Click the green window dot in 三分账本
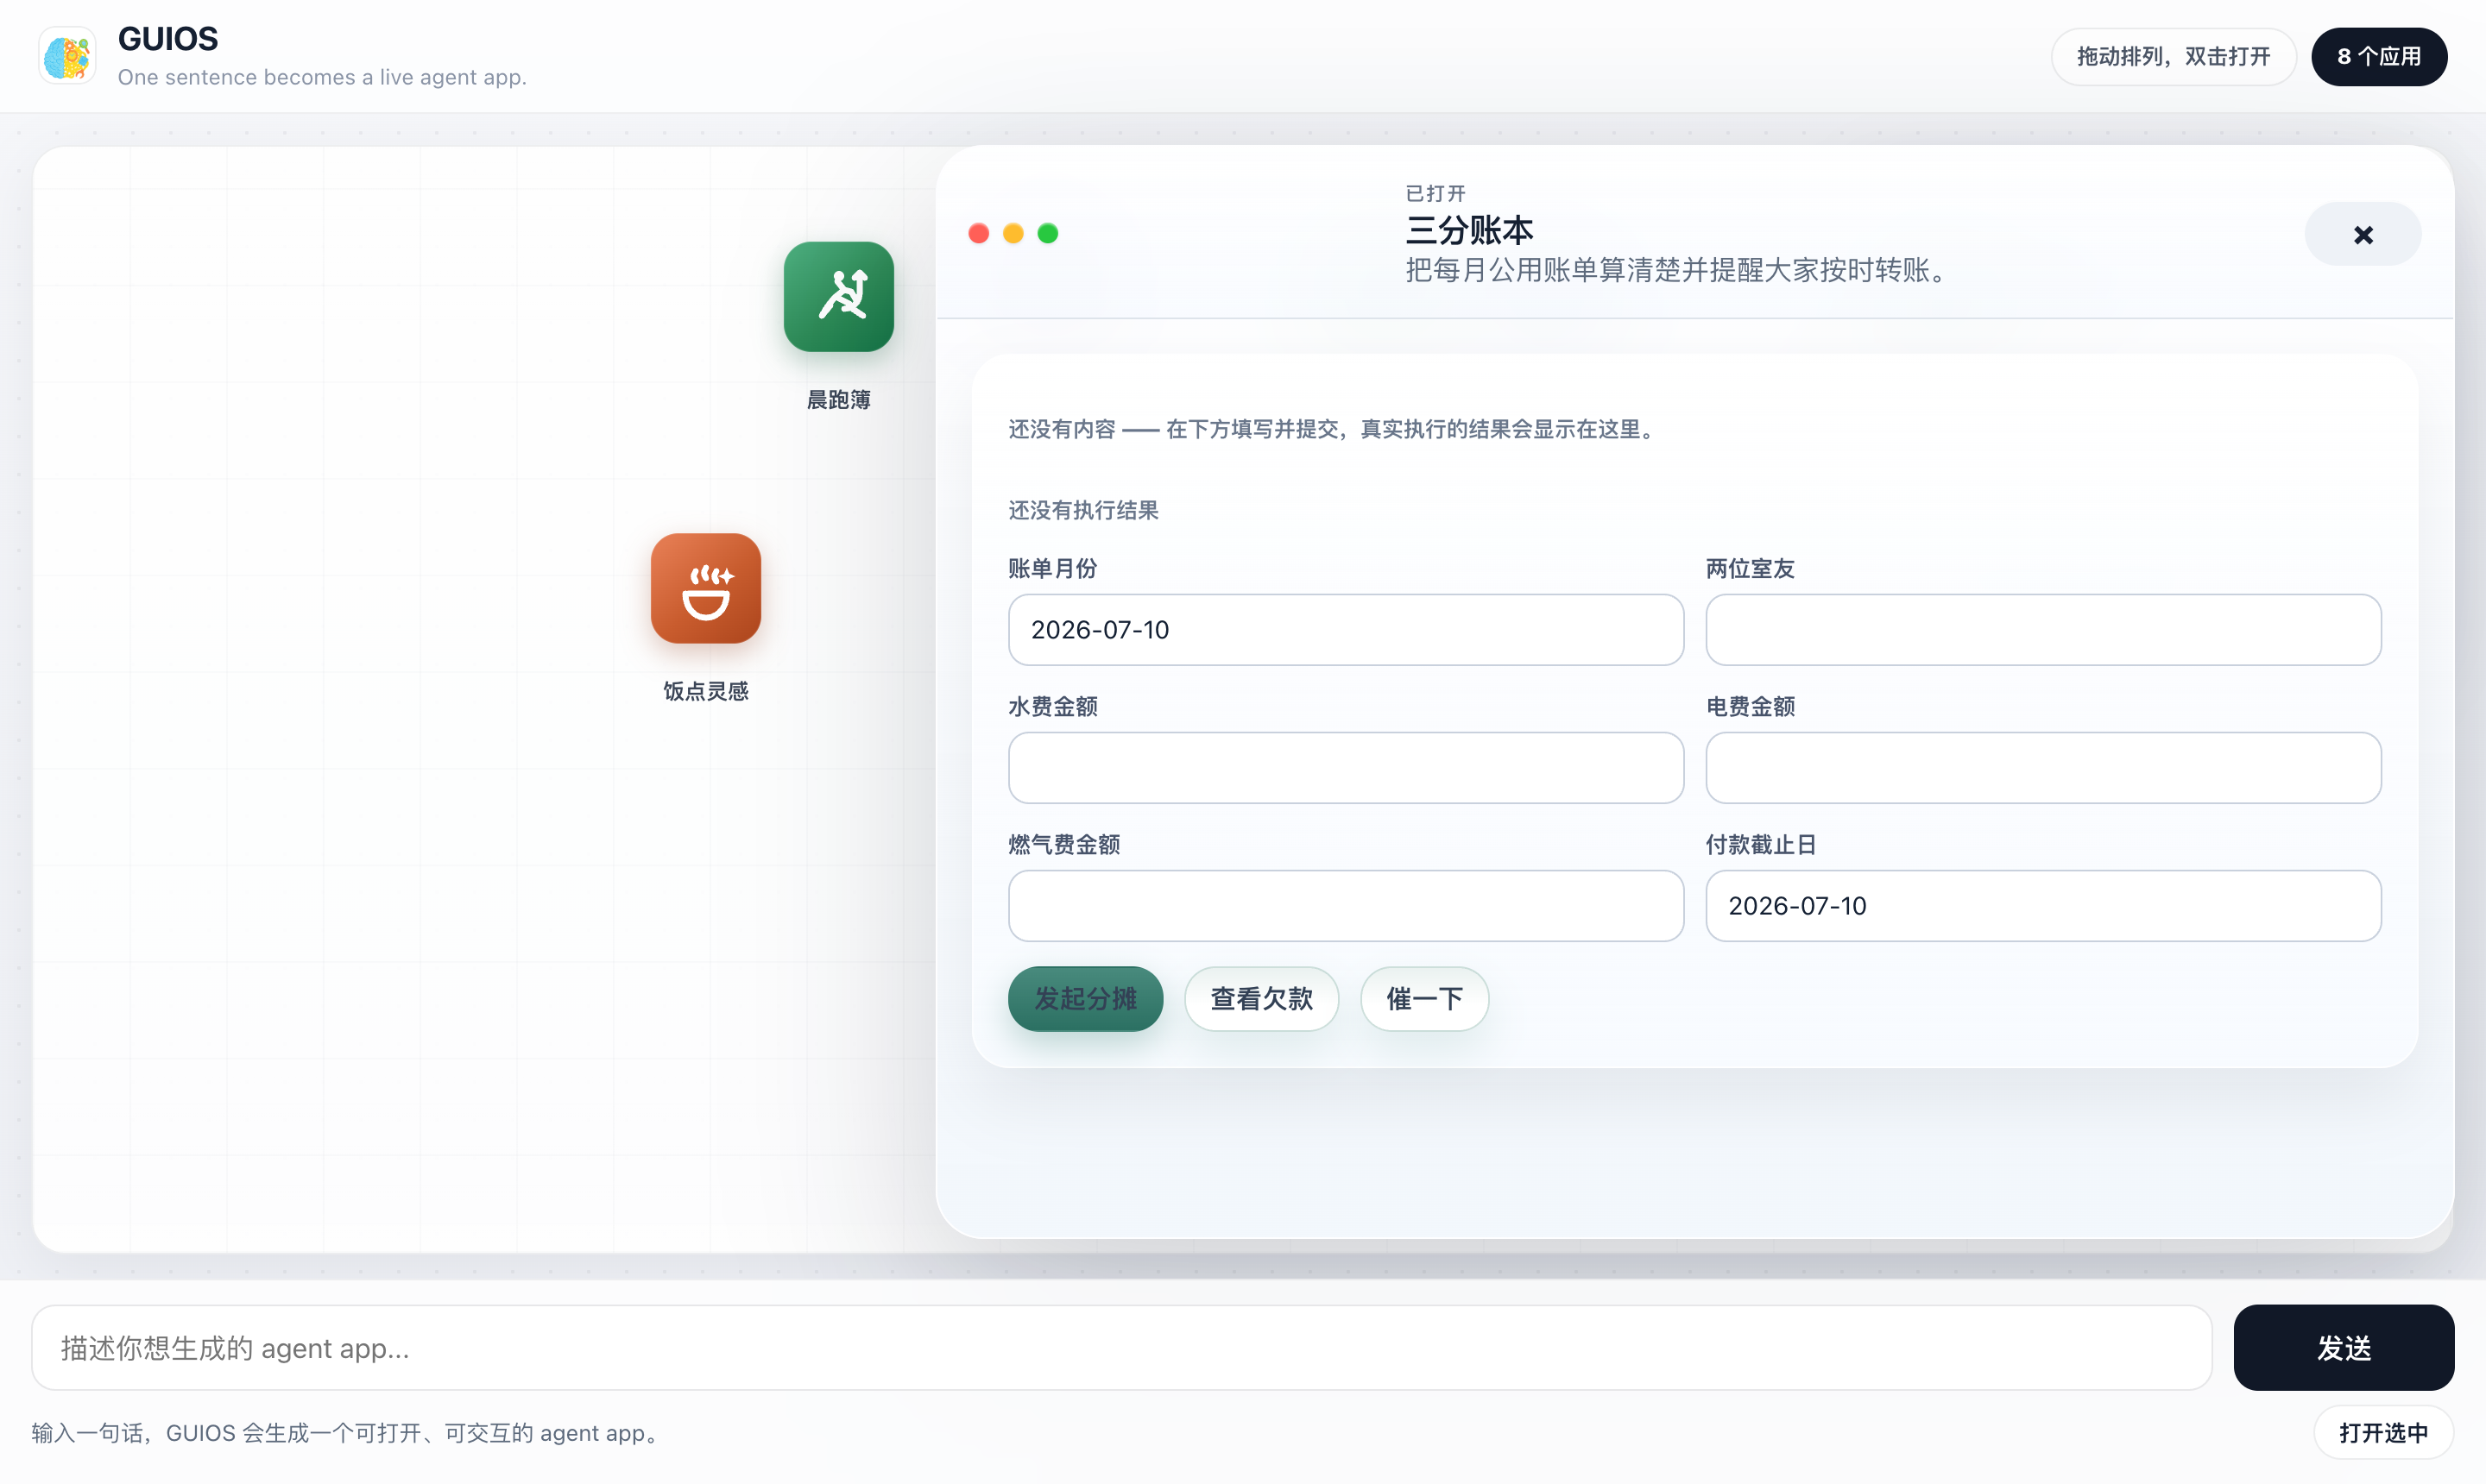This screenshot has height=1484, width=2486. [x=1047, y=233]
